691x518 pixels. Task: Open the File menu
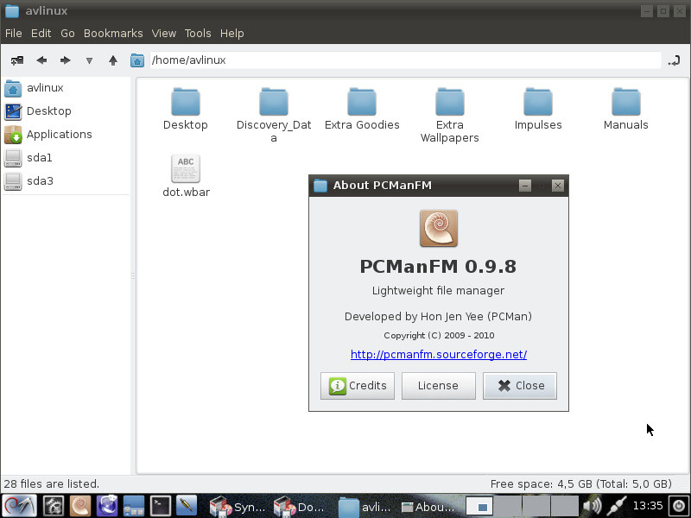click(14, 34)
